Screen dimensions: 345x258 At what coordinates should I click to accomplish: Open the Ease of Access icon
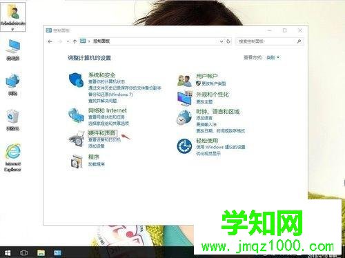point(184,146)
